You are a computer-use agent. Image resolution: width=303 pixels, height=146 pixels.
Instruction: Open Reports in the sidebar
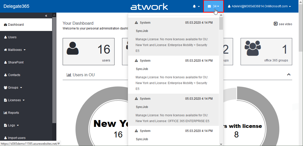click(x=26, y=113)
